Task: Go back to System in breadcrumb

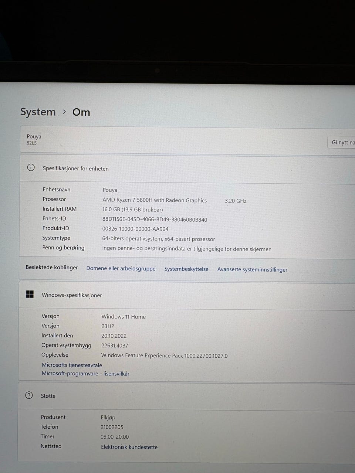Action: coord(38,112)
